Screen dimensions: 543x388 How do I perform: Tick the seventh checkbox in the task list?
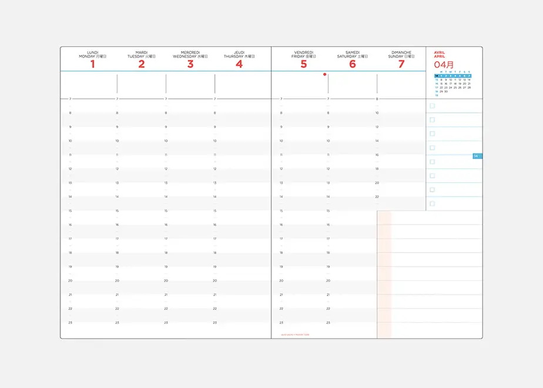tap(432, 190)
